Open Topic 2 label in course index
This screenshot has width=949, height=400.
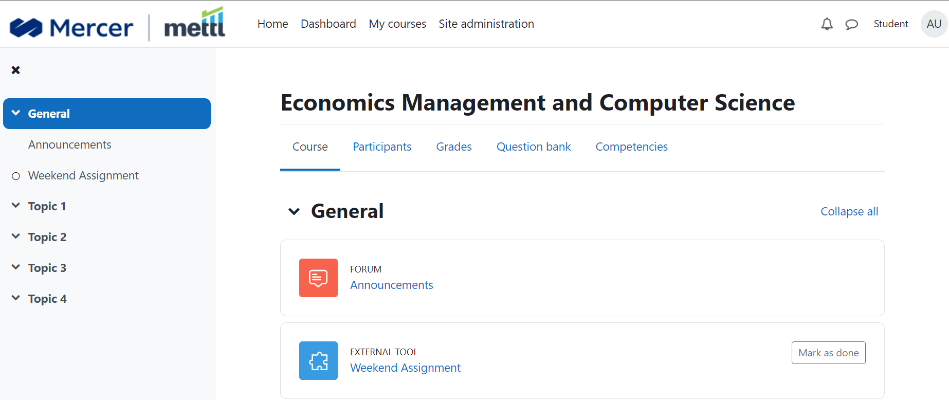(47, 237)
